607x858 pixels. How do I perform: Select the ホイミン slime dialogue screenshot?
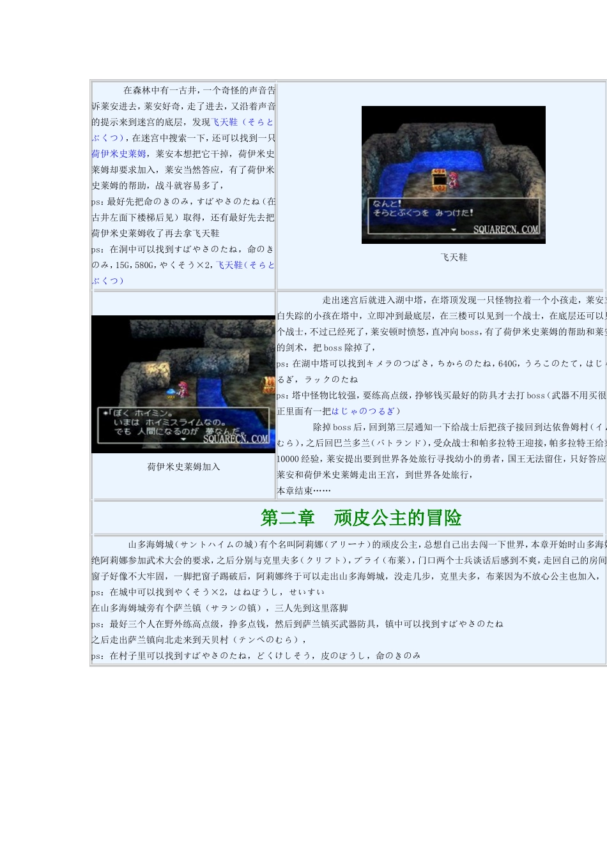point(183,384)
